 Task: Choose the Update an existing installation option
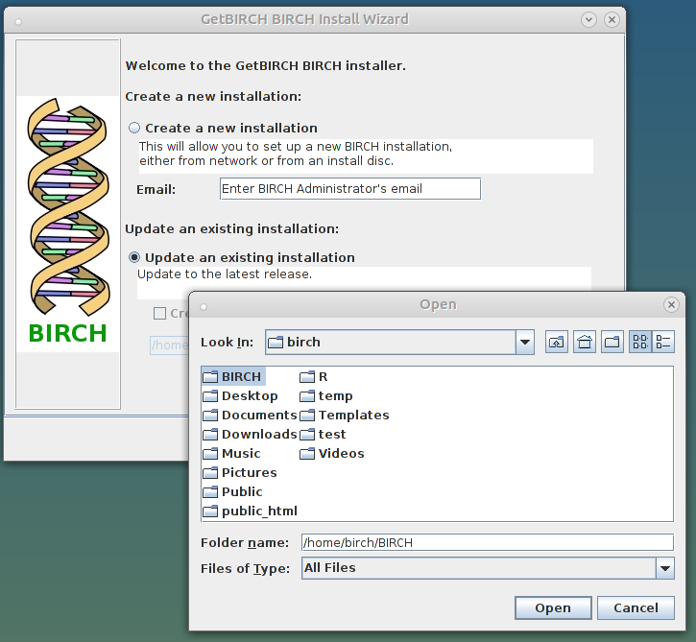134,257
